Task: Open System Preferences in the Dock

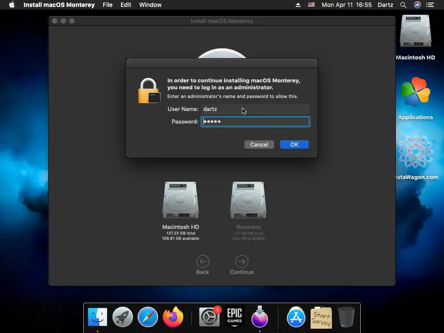Action: coord(209,317)
